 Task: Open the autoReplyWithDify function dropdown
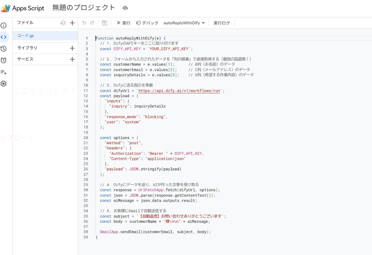184,23
